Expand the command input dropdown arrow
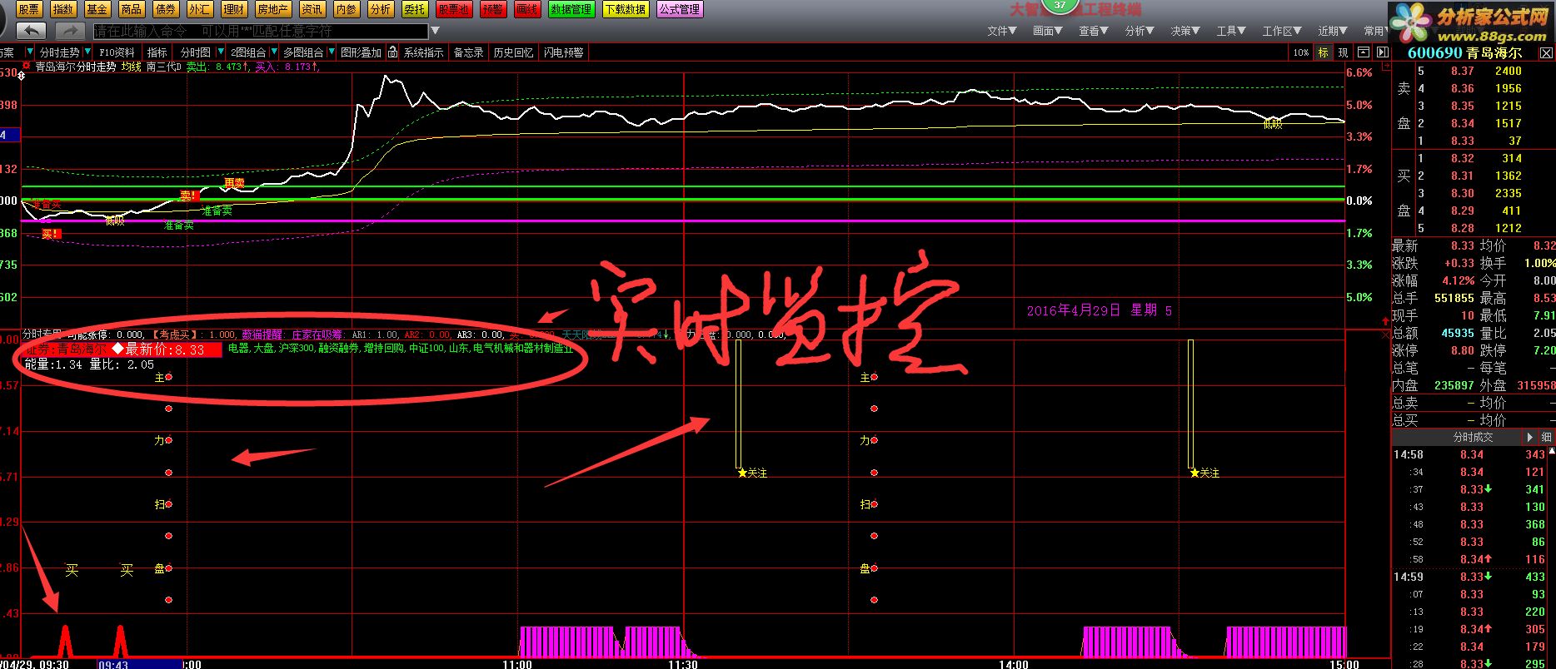Screen dimensions: 1556x669 (x=434, y=31)
